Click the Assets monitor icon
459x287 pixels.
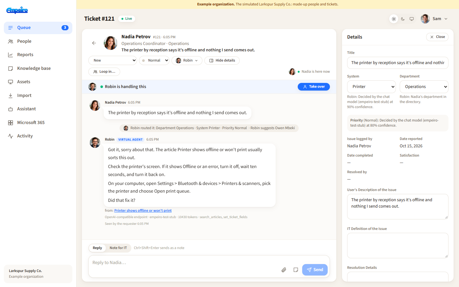point(11,82)
